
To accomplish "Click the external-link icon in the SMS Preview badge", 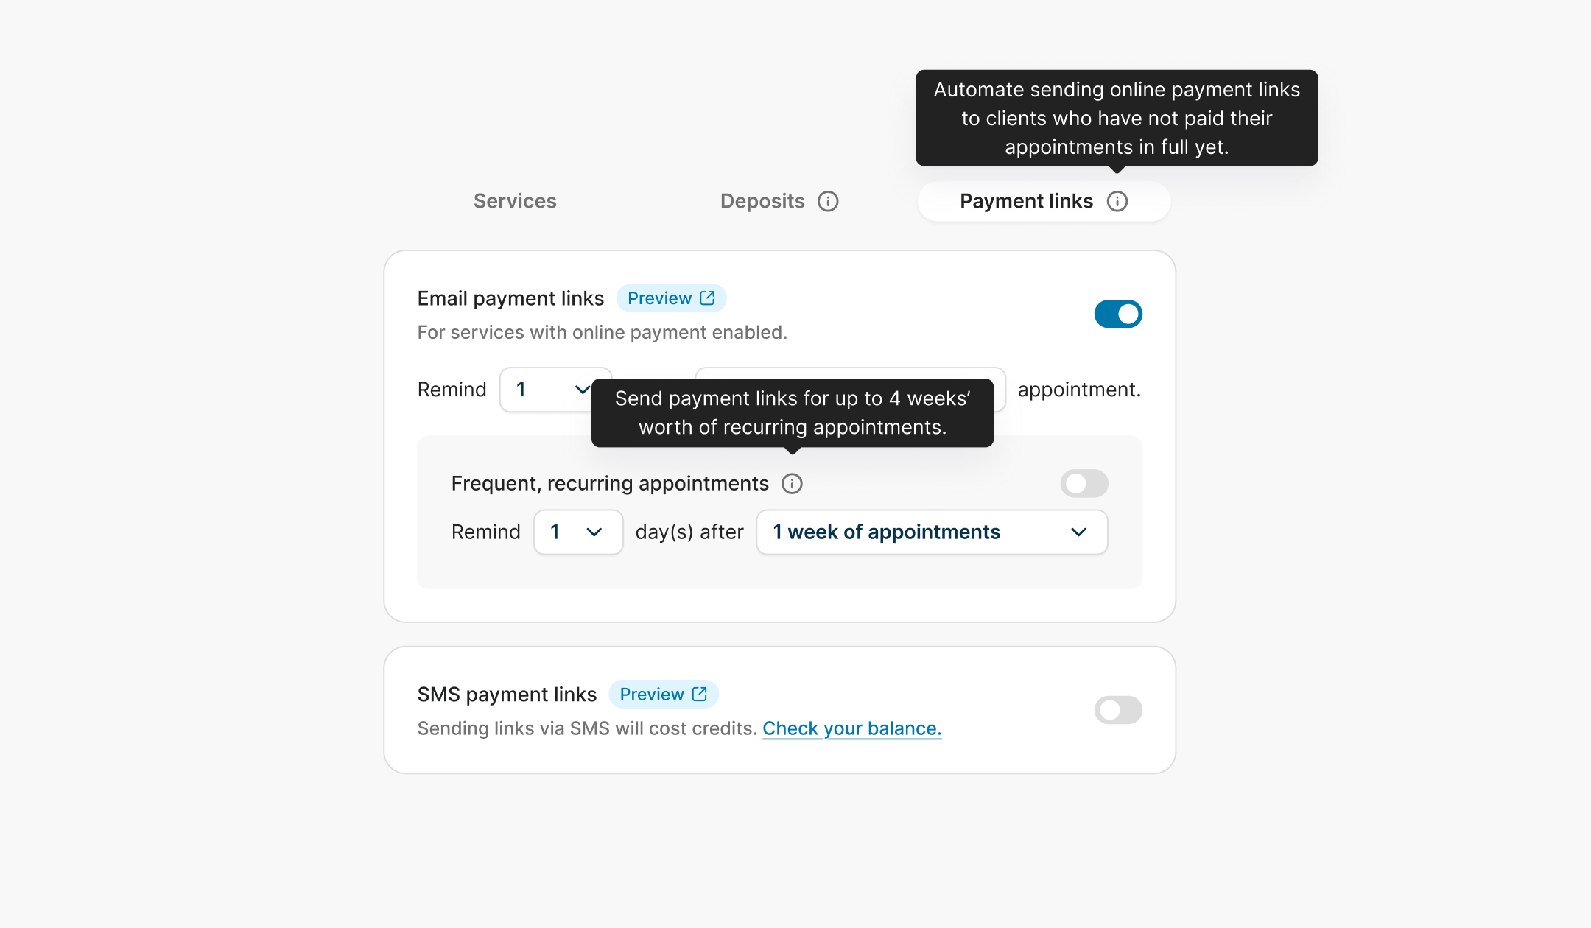I will (x=700, y=695).
